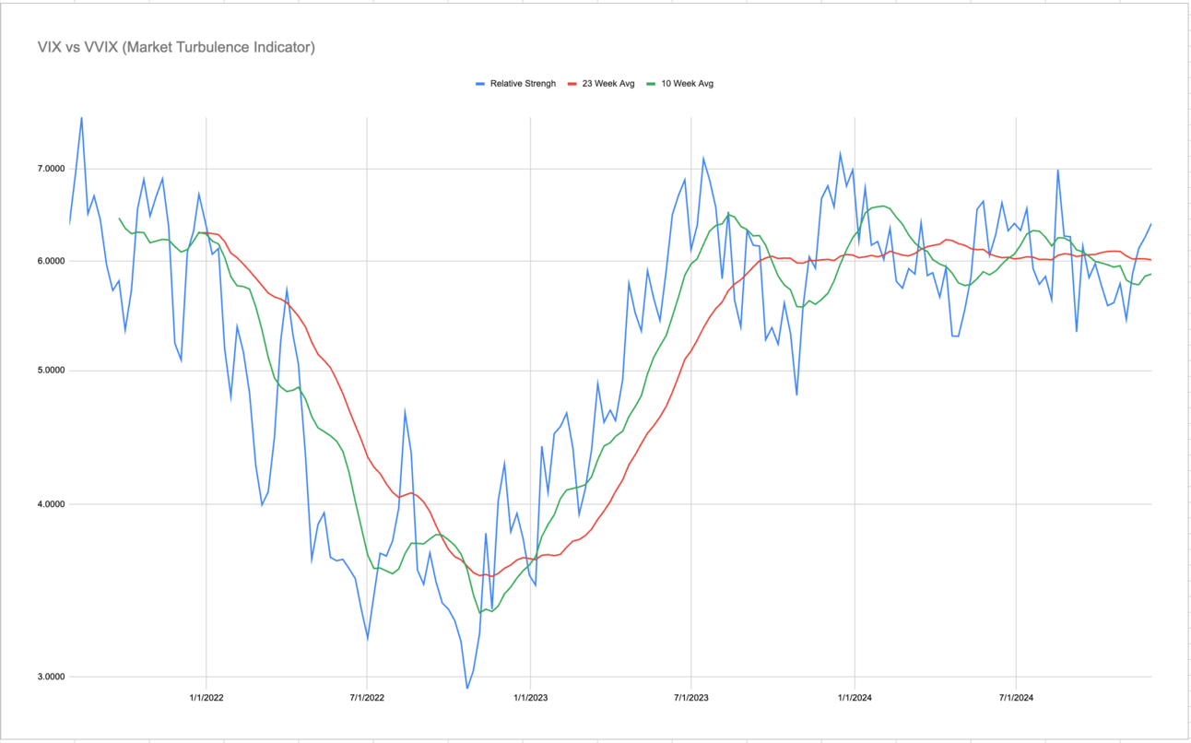Click the red 23 Week Avg legend swatch
Screen dimensions: 1191x743
coord(572,84)
